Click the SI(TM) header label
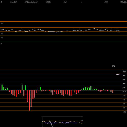Viewport: 127px width, 127px height. pyautogui.click(x=48, y=2)
